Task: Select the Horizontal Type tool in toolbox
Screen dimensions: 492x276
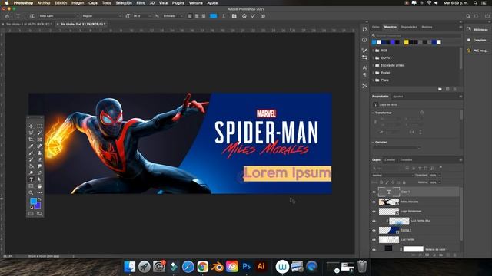Action: [x=31, y=179]
